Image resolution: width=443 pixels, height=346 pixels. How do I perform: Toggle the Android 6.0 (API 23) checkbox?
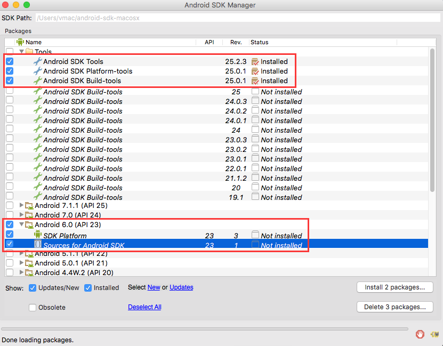tap(10, 224)
